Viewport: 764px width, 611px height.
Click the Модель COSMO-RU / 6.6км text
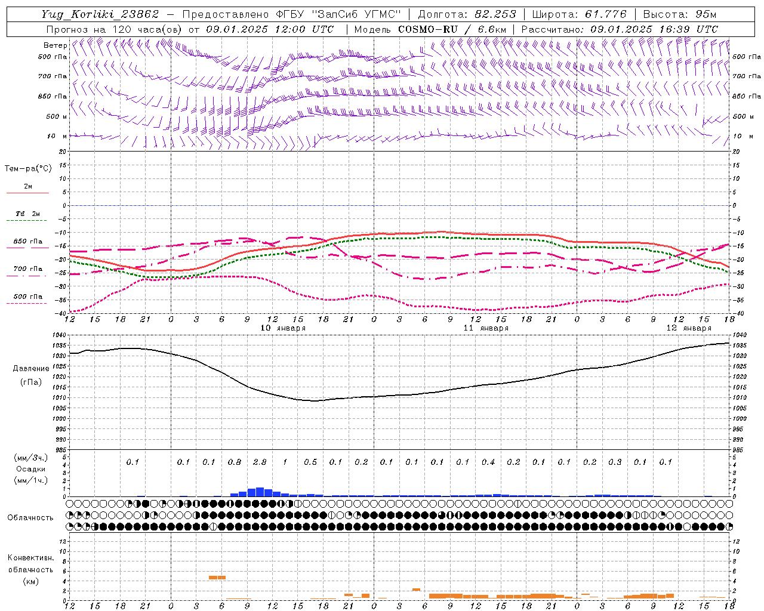click(x=430, y=29)
